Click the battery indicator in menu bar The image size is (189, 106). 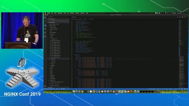[x=174, y=13]
